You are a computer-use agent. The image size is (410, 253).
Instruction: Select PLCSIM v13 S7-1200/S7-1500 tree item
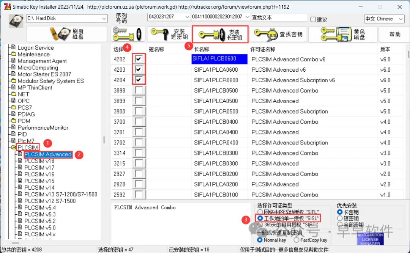(61, 194)
